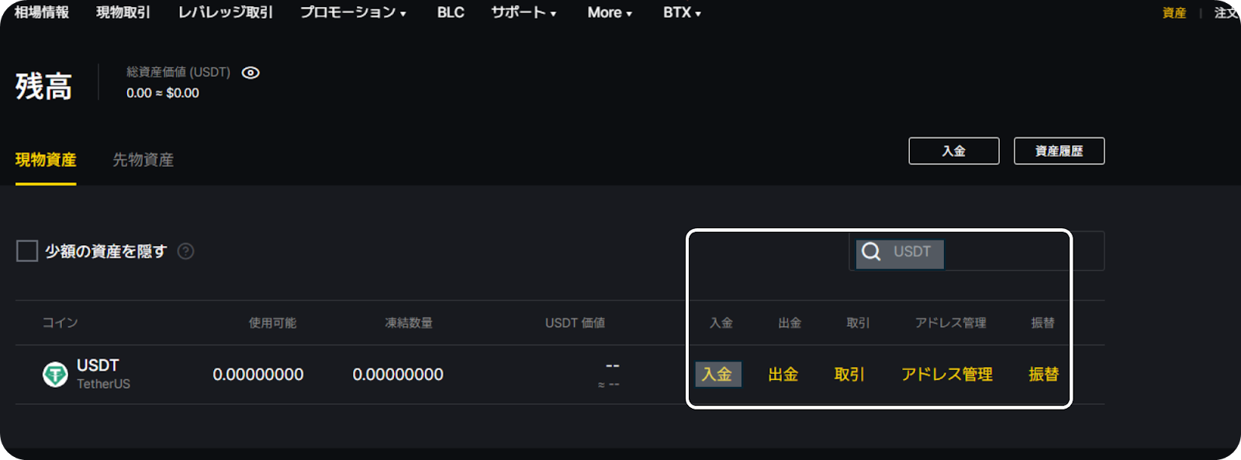Open レバレッジ取引 from the navigation bar
The image size is (1241, 460).
[226, 12]
